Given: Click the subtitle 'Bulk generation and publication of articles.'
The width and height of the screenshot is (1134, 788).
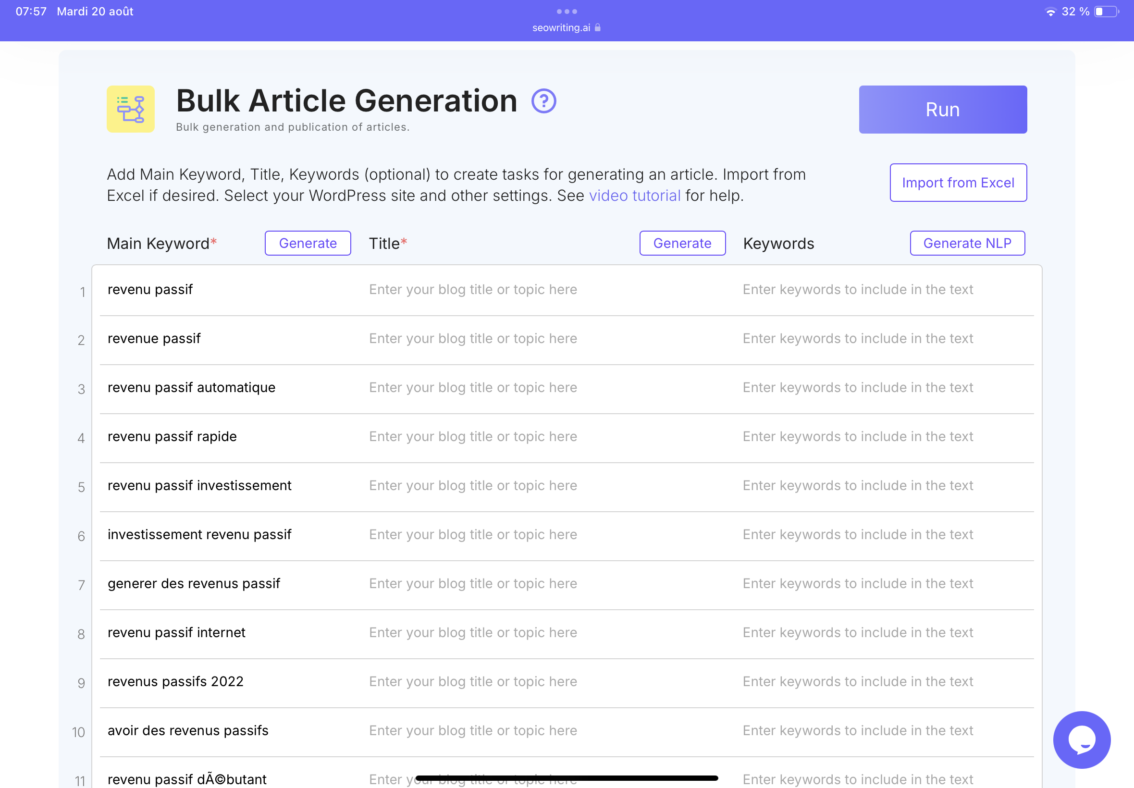Looking at the screenshot, I should tap(293, 127).
